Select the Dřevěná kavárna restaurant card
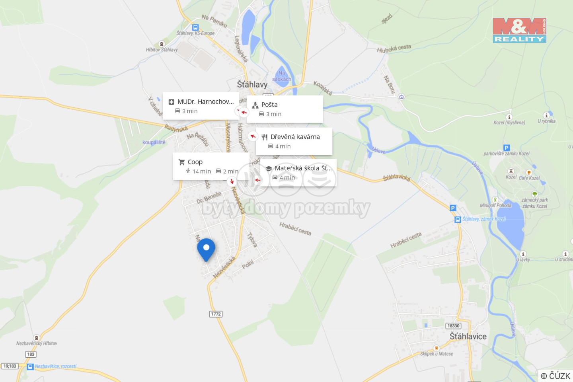 (x=294, y=141)
